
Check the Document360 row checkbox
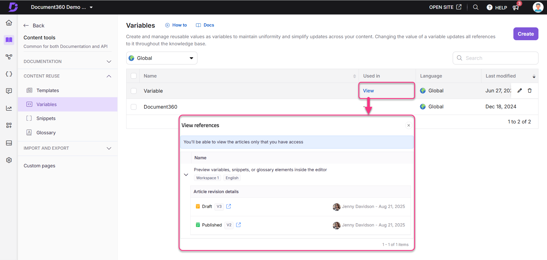coord(134,107)
